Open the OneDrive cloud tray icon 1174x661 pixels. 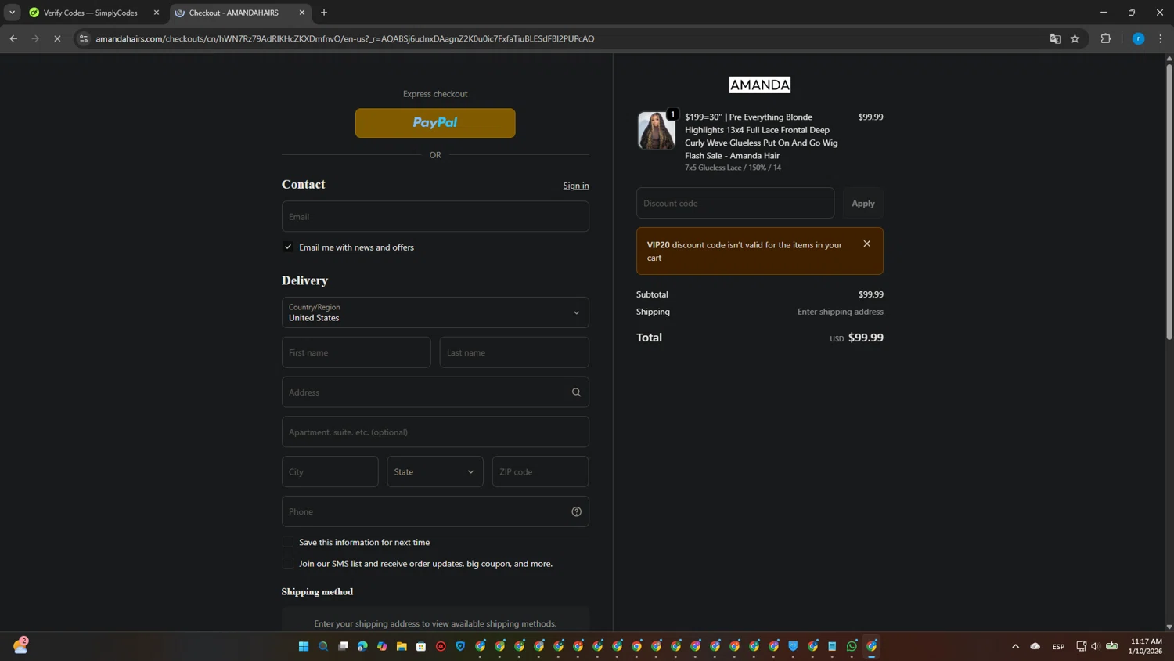1035,646
